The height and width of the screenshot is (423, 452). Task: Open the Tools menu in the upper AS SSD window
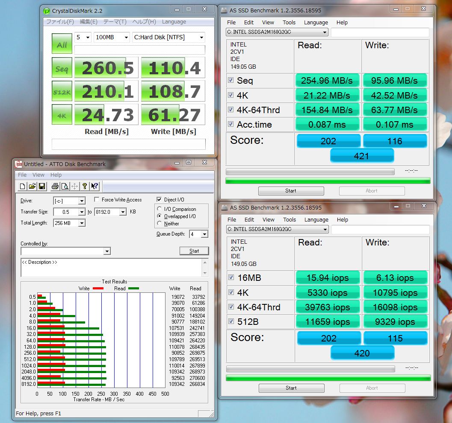(x=289, y=23)
